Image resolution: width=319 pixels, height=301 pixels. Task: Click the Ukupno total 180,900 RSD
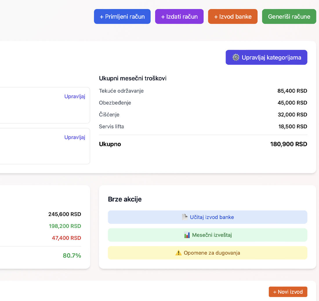coord(288,144)
